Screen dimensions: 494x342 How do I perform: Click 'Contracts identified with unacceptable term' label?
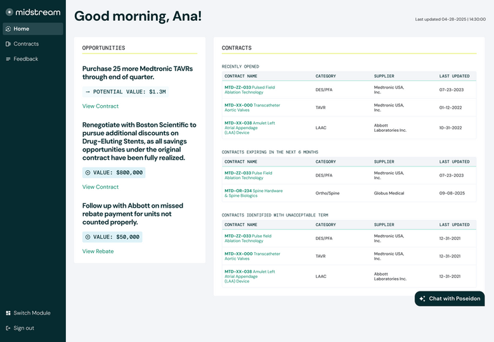(x=275, y=215)
